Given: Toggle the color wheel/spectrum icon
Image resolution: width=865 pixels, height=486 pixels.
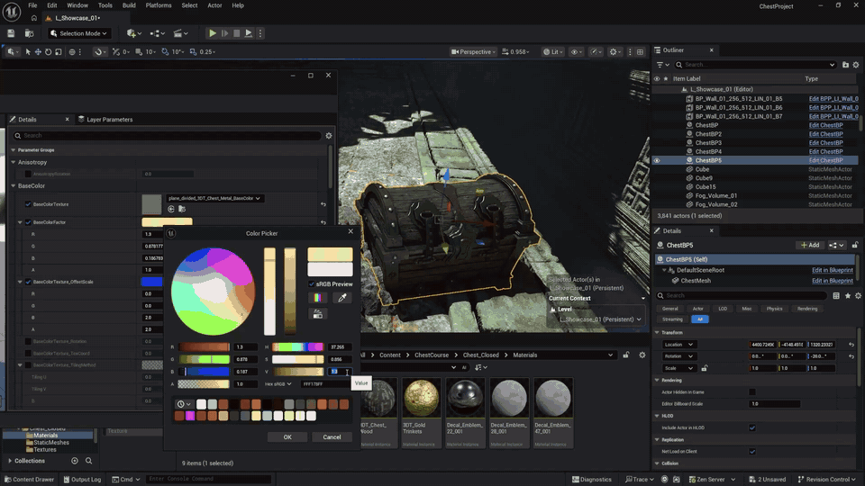Looking at the screenshot, I should pyautogui.click(x=318, y=298).
